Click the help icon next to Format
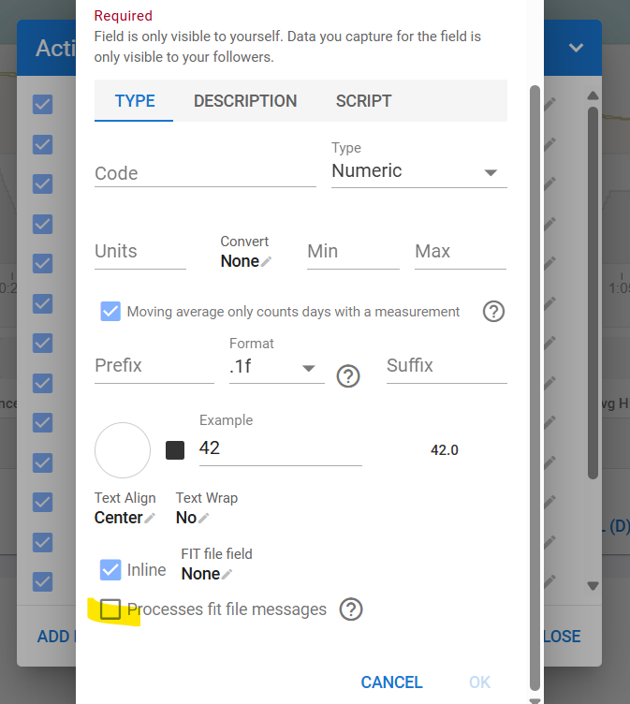630x704 pixels. click(348, 376)
